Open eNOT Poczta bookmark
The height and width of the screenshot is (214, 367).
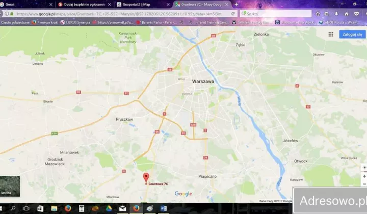point(339,22)
